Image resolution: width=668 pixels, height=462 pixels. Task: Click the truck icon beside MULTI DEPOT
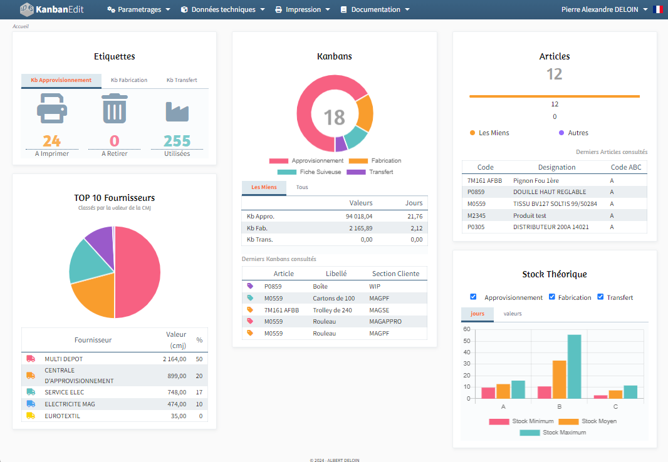(x=31, y=359)
